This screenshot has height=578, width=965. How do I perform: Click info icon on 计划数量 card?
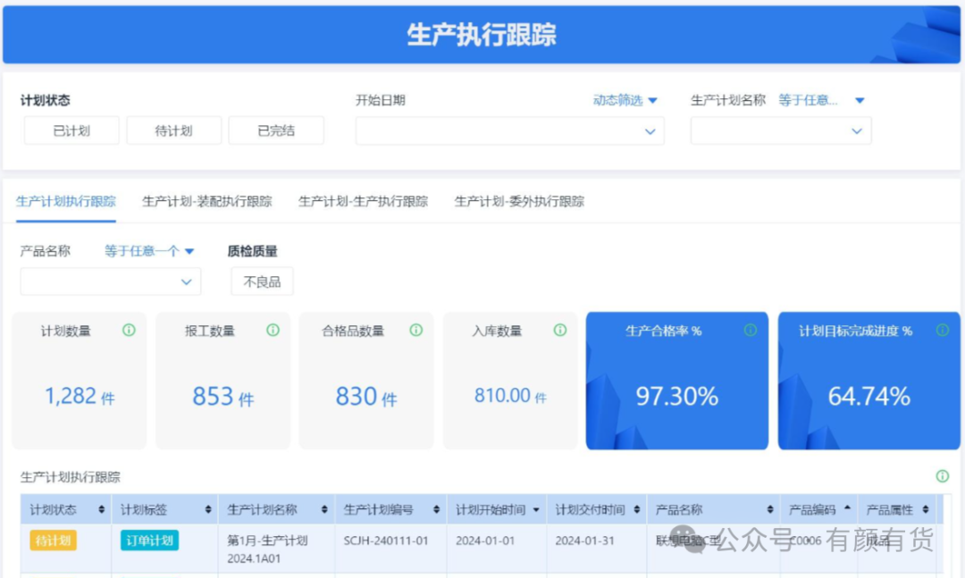(x=129, y=331)
